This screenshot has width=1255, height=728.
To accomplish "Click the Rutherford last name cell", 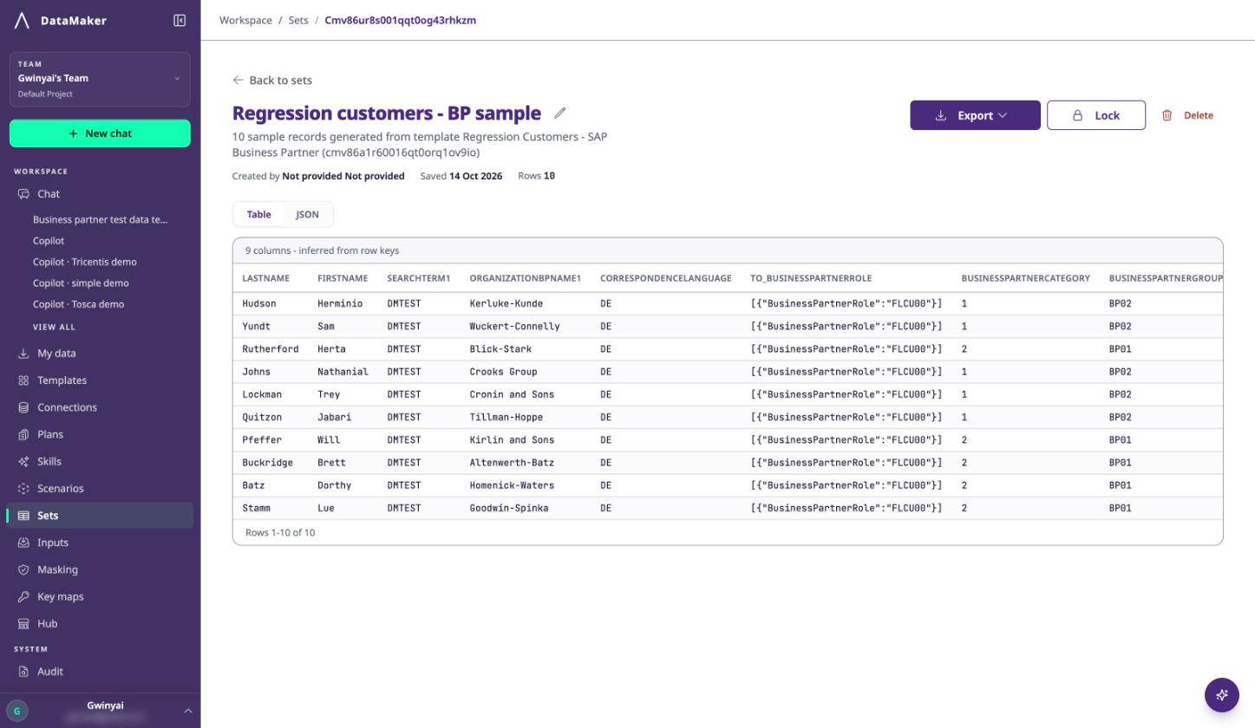I will pyautogui.click(x=271, y=348).
